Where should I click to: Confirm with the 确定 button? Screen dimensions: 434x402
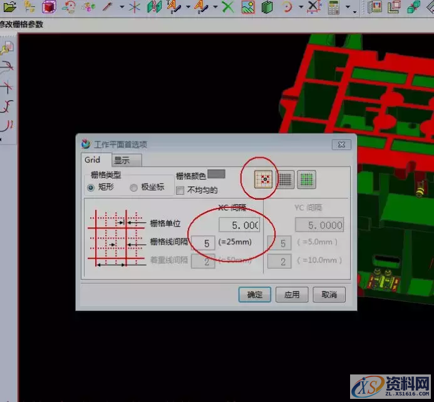255,295
